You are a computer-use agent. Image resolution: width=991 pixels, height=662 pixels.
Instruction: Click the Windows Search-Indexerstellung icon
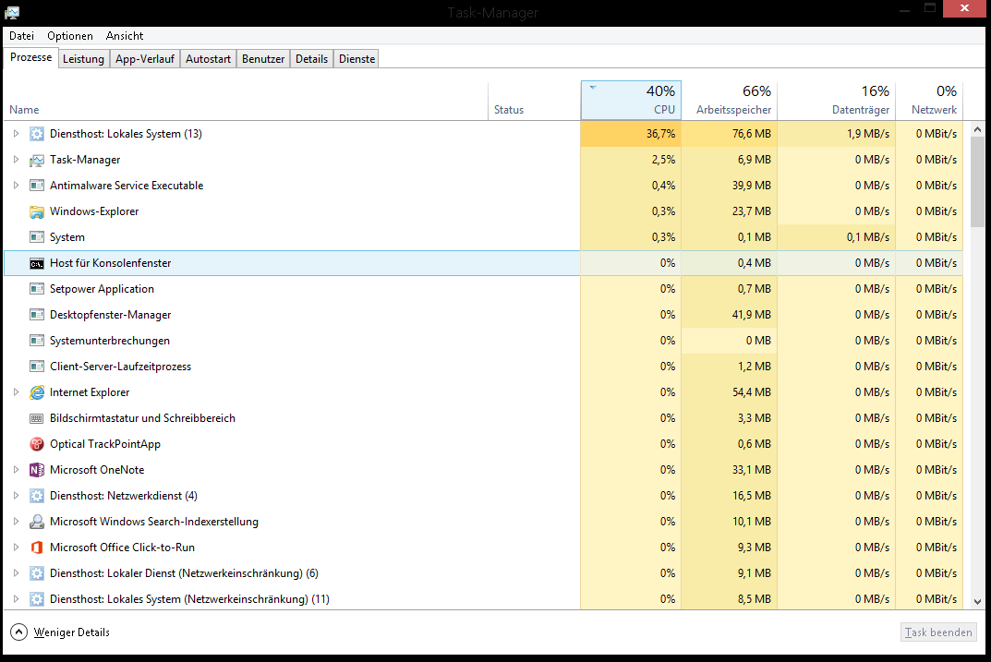pyautogui.click(x=37, y=522)
